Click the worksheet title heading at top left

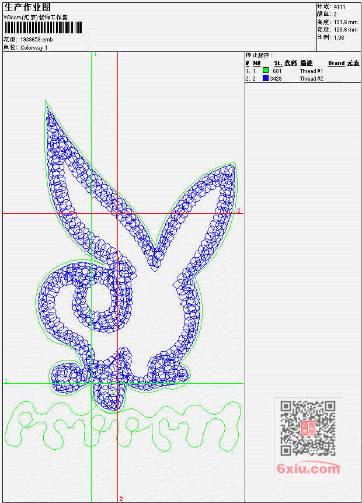[27, 8]
